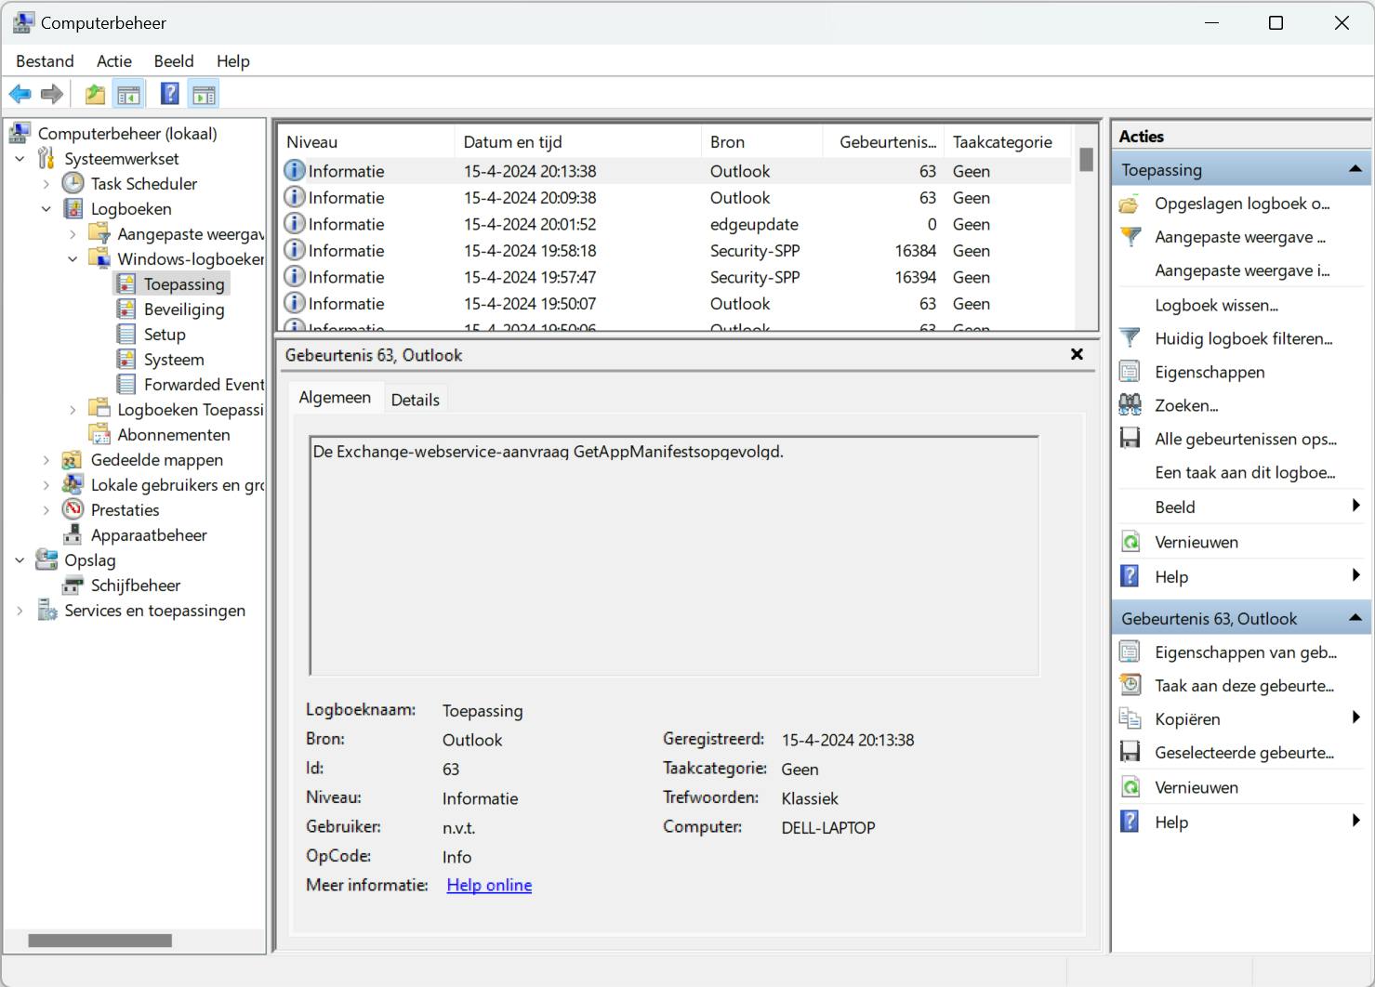
Task: Toggle the show/hide action pane toolbar button
Action: coord(204,94)
